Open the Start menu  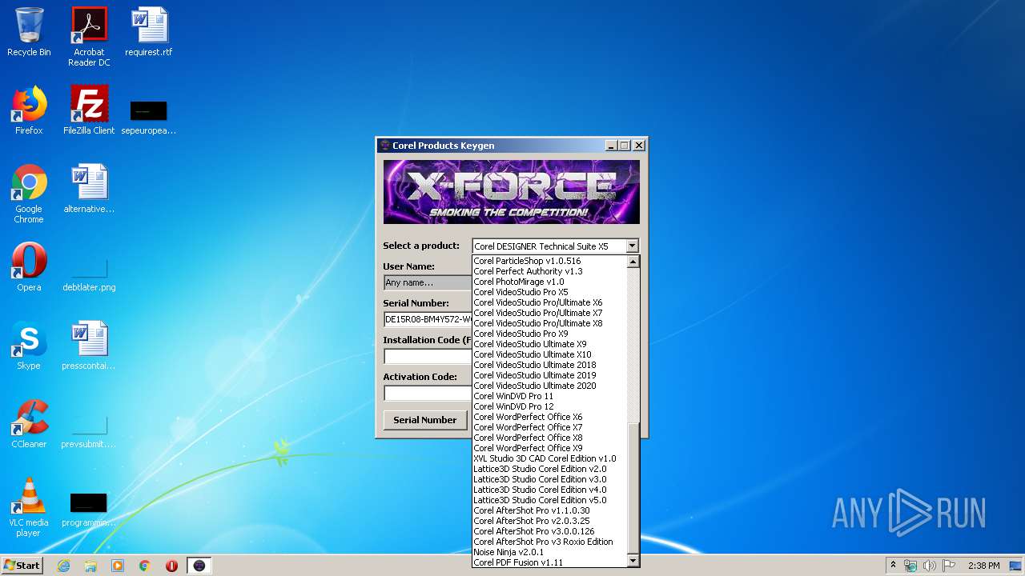click(x=22, y=566)
